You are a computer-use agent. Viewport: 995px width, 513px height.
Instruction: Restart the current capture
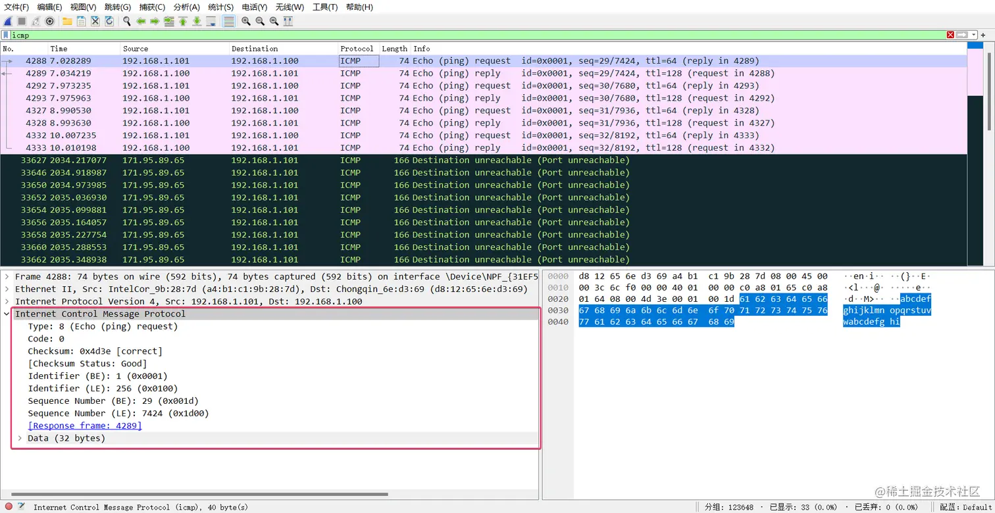[36, 21]
